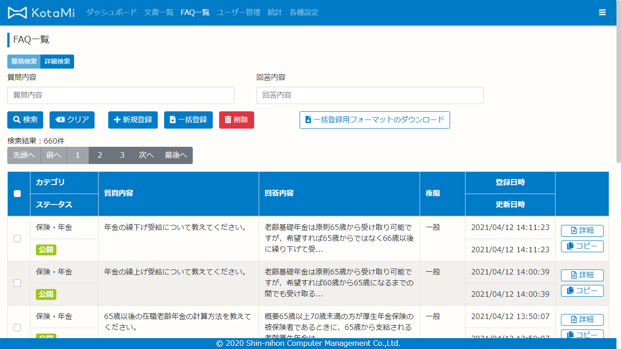621x349 pixels.
Task: Open the hamburger menu icon
Action: (602, 13)
